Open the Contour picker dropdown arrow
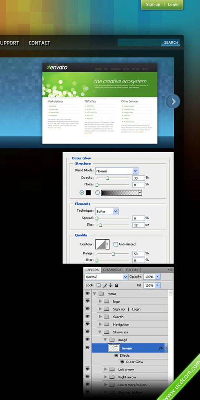200x400 pixels. [107, 245]
